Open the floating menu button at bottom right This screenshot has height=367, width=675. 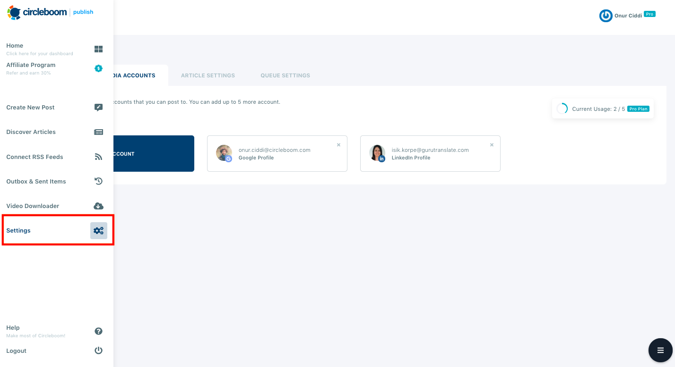point(660,350)
